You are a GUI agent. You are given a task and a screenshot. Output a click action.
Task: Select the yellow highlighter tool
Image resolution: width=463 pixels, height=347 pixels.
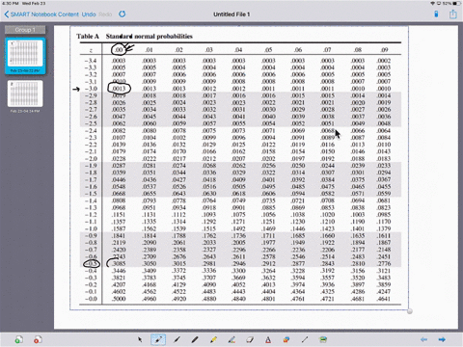pos(213,339)
